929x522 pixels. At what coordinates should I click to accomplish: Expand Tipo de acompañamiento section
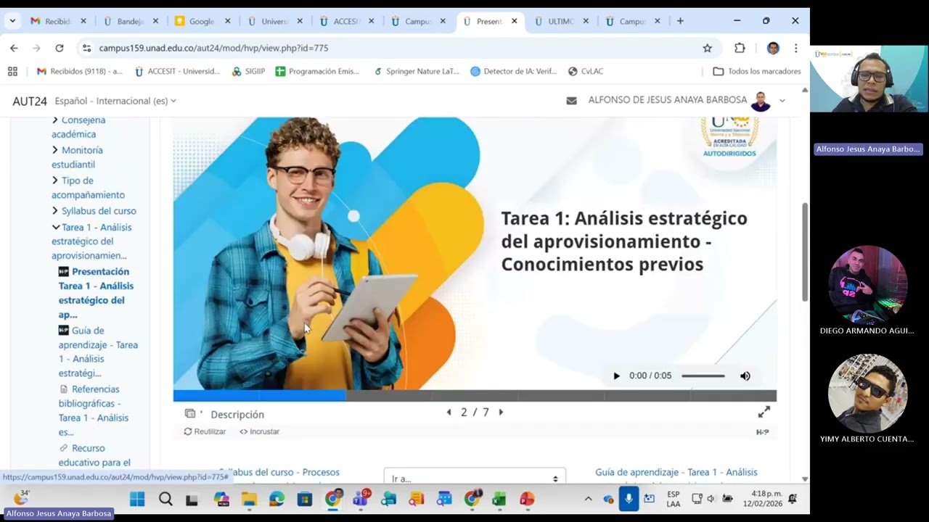click(x=88, y=188)
